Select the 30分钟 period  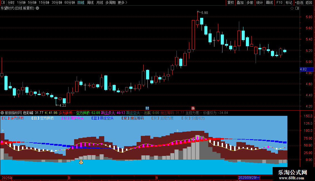pyautogui.click(x=57, y=3)
